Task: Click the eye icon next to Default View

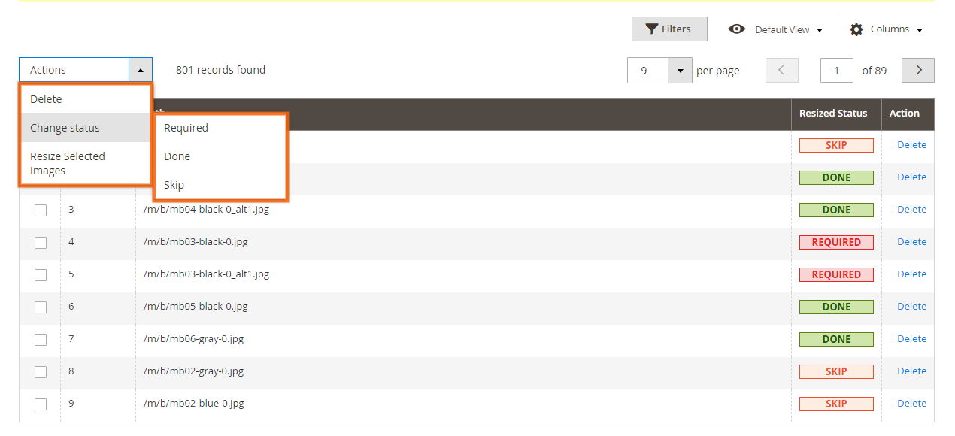Action: (x=737, y=29)
